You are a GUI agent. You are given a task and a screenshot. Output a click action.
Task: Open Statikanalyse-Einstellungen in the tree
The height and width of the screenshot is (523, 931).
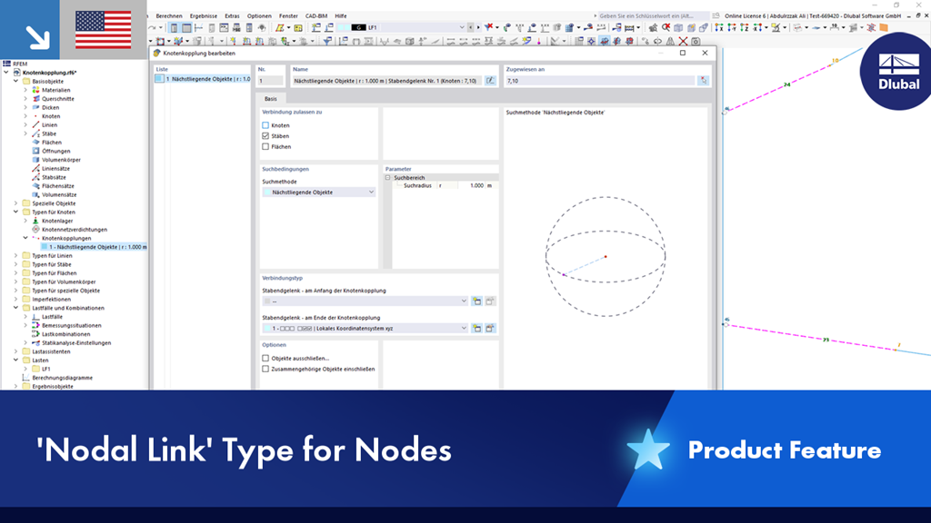tap(76, 344)
